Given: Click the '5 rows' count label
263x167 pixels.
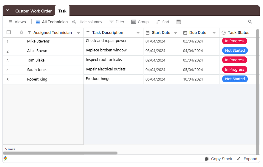Looking at the screenshot, I should point(10,149).
